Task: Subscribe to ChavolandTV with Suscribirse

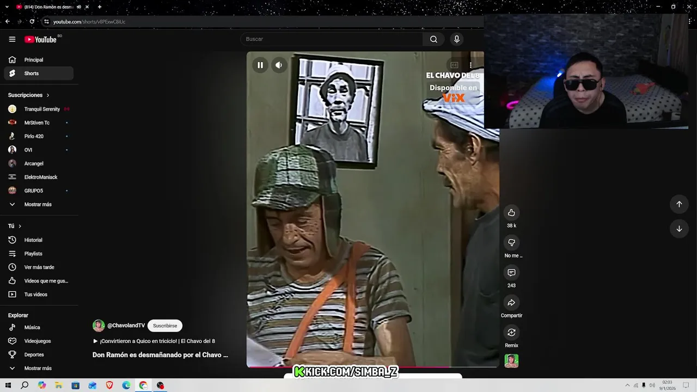Action: pyautogui.click(x=165, y=326)
